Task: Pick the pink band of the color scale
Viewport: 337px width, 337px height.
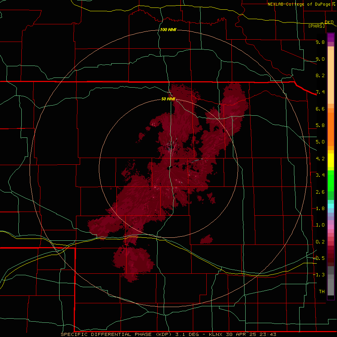Action: tap(331, 227)
